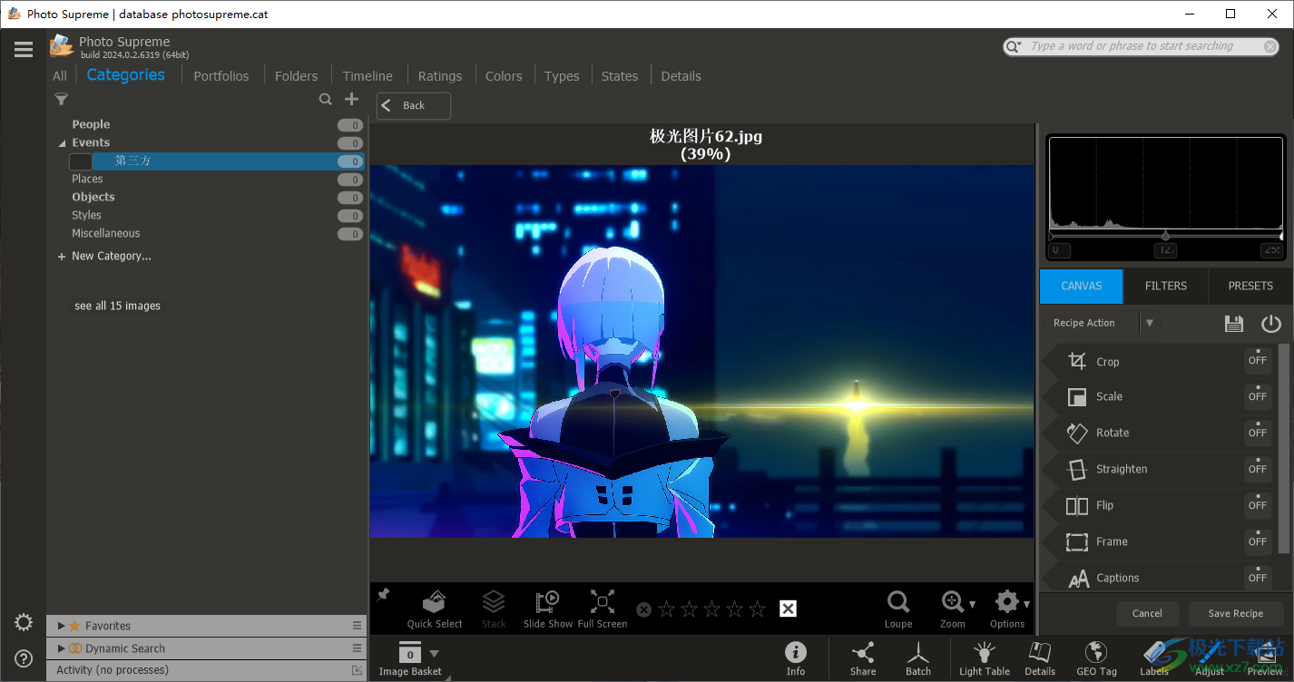The height and width of the screenshot is (682, 1294).
Task: Switch to Folders tab
Action: click(297, 76)
